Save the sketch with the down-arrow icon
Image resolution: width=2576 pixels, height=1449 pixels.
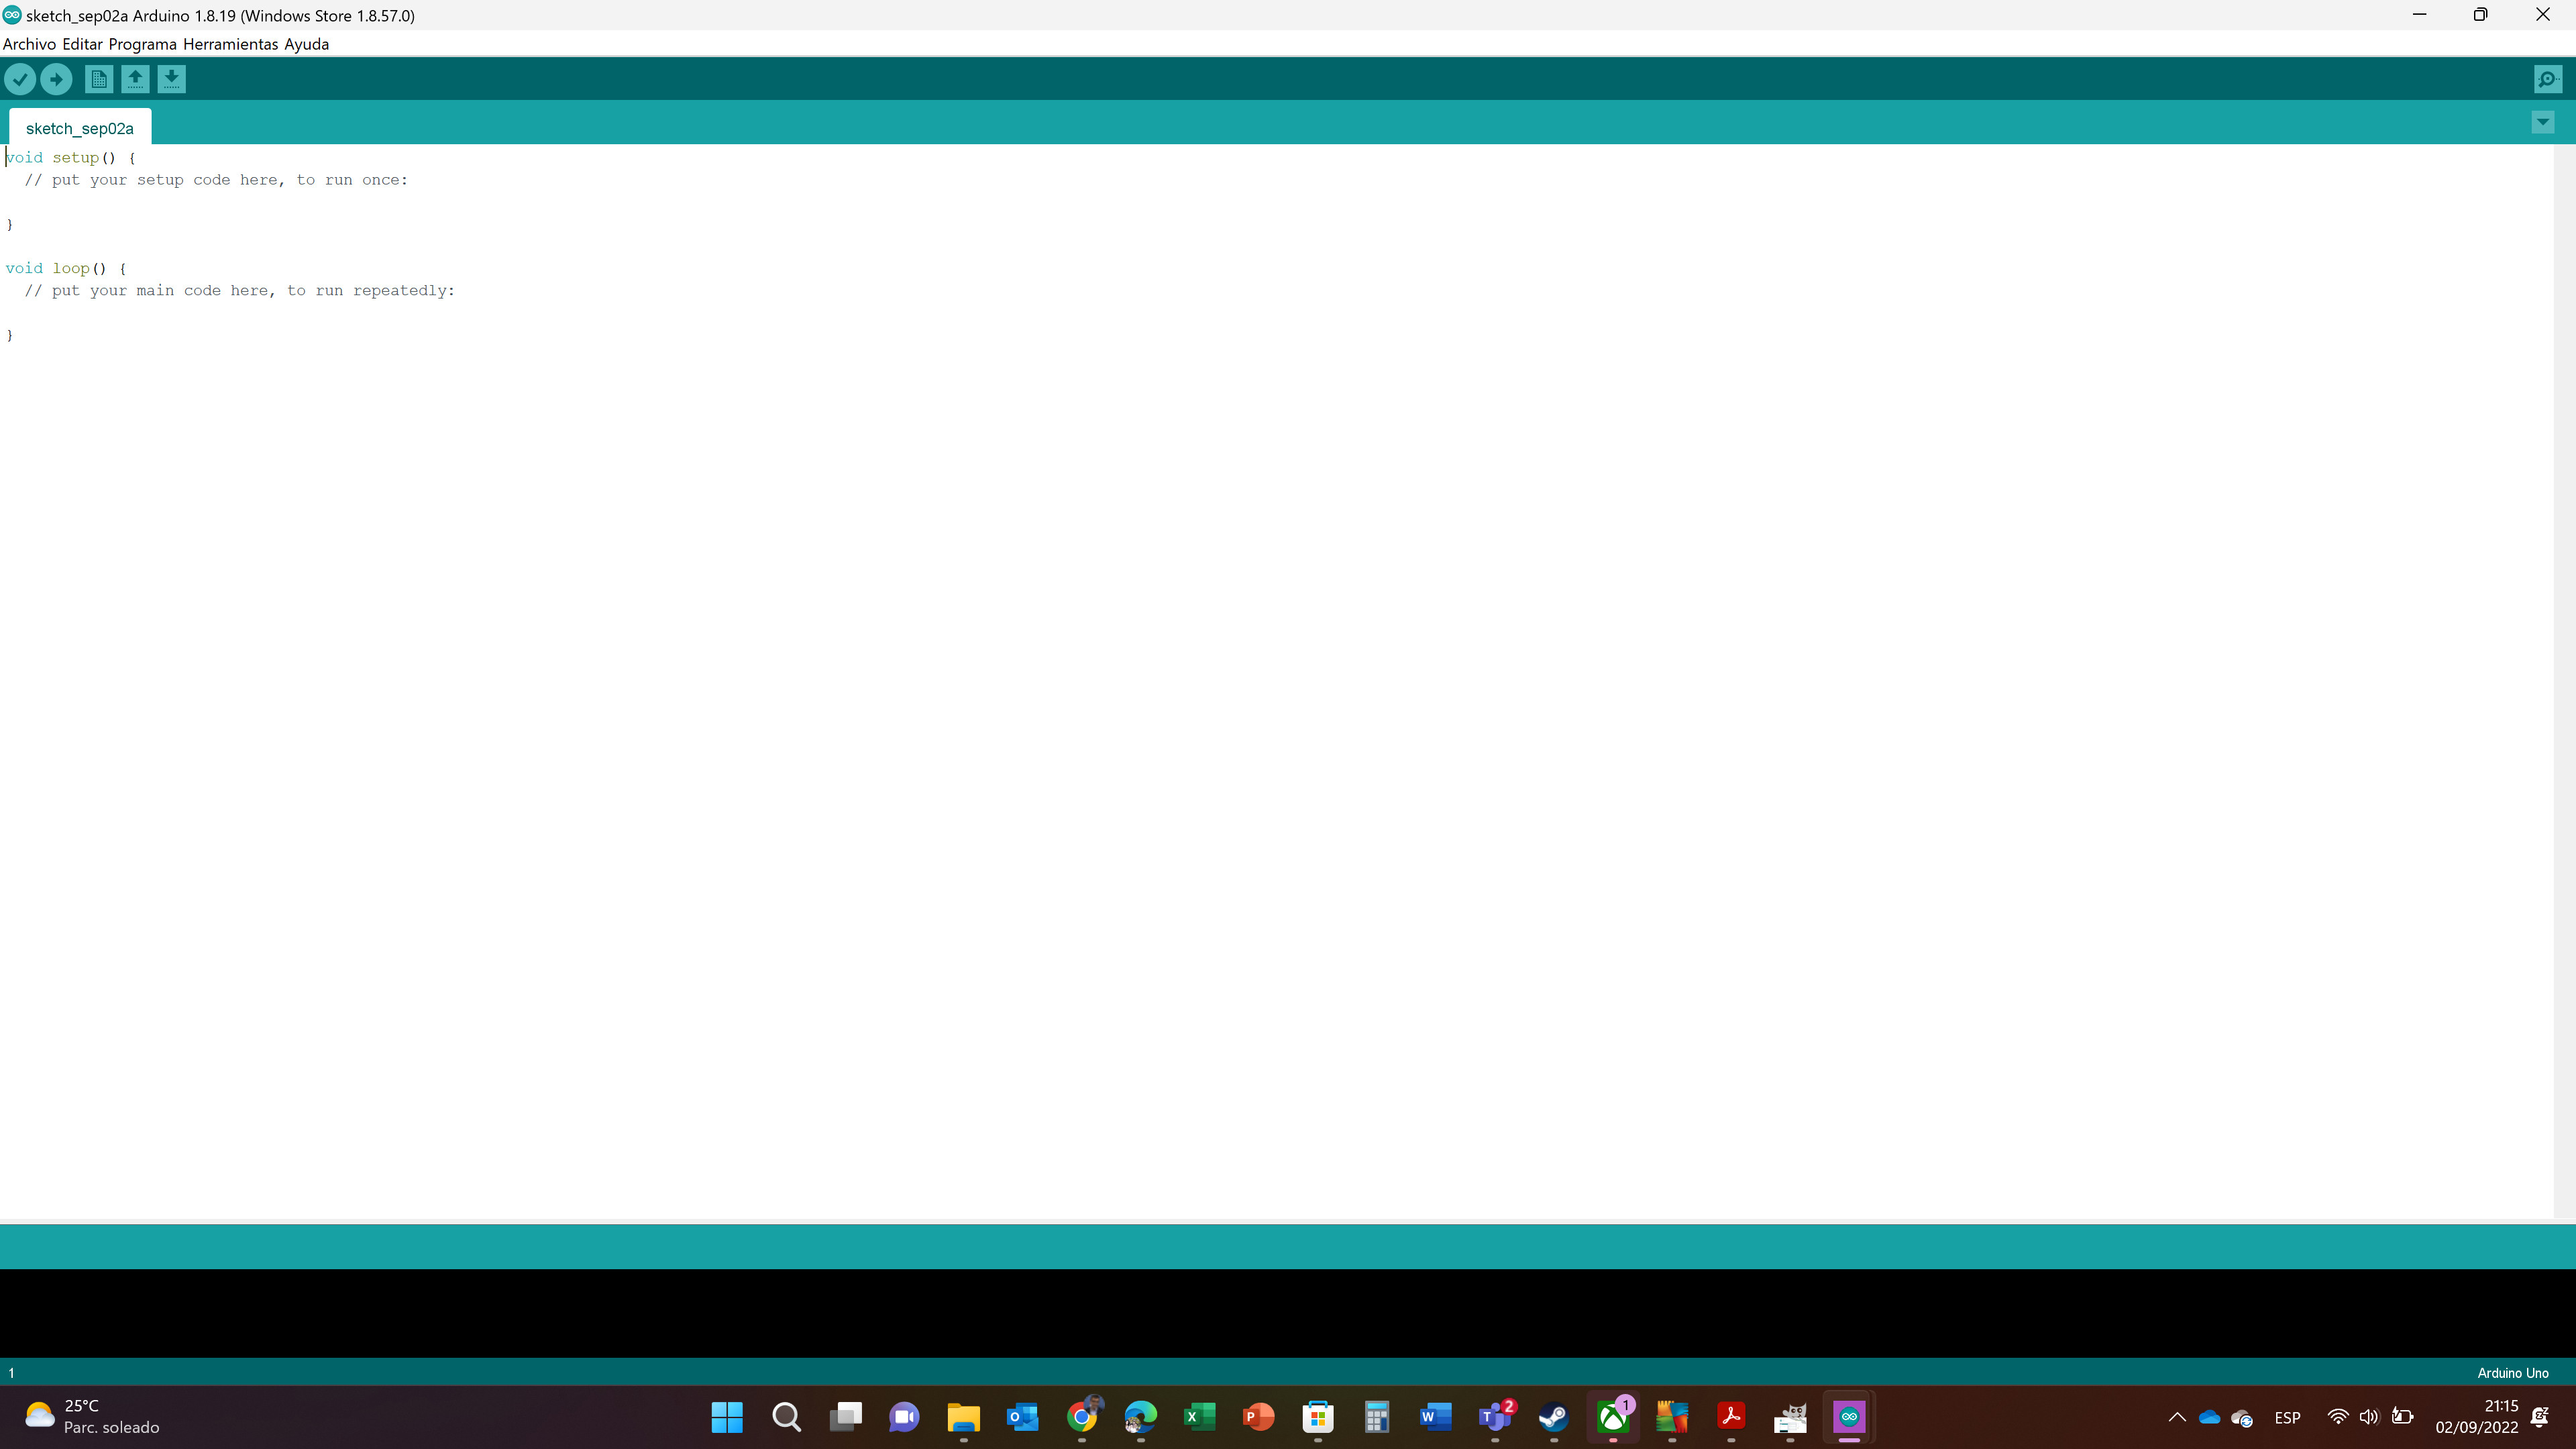(171, 79)
